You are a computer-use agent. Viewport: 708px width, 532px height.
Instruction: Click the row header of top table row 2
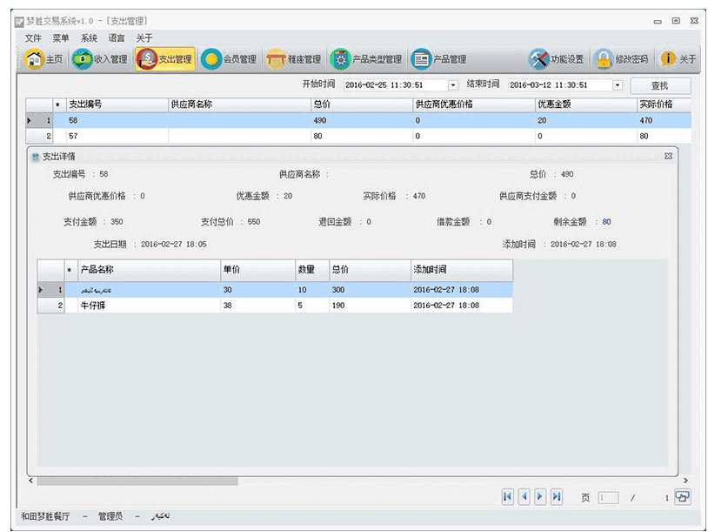click(x=39, y=136)
